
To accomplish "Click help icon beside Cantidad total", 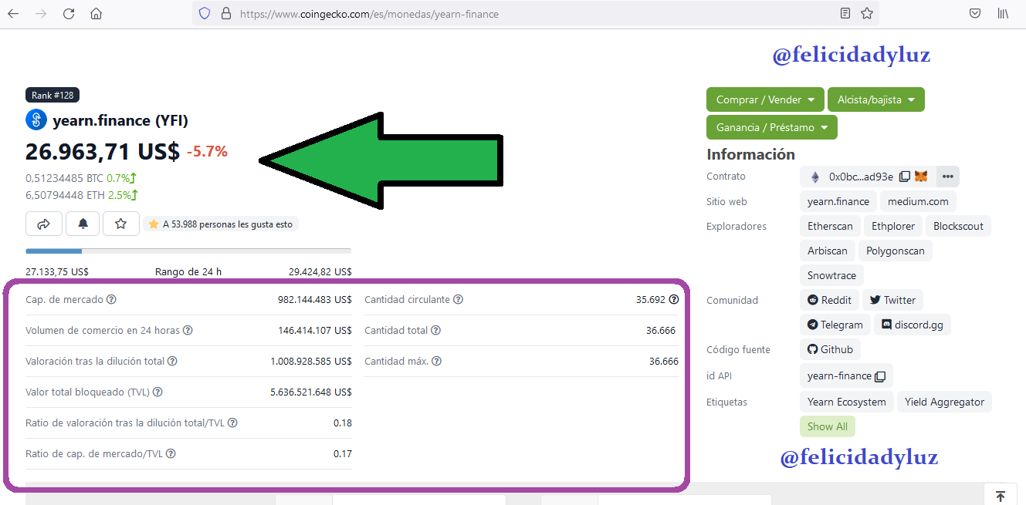I will (435, 330).
